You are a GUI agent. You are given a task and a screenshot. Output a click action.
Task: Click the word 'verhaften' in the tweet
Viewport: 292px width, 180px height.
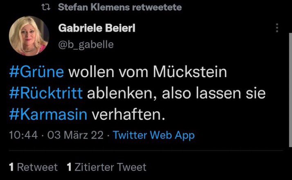(x=127, y=115)
